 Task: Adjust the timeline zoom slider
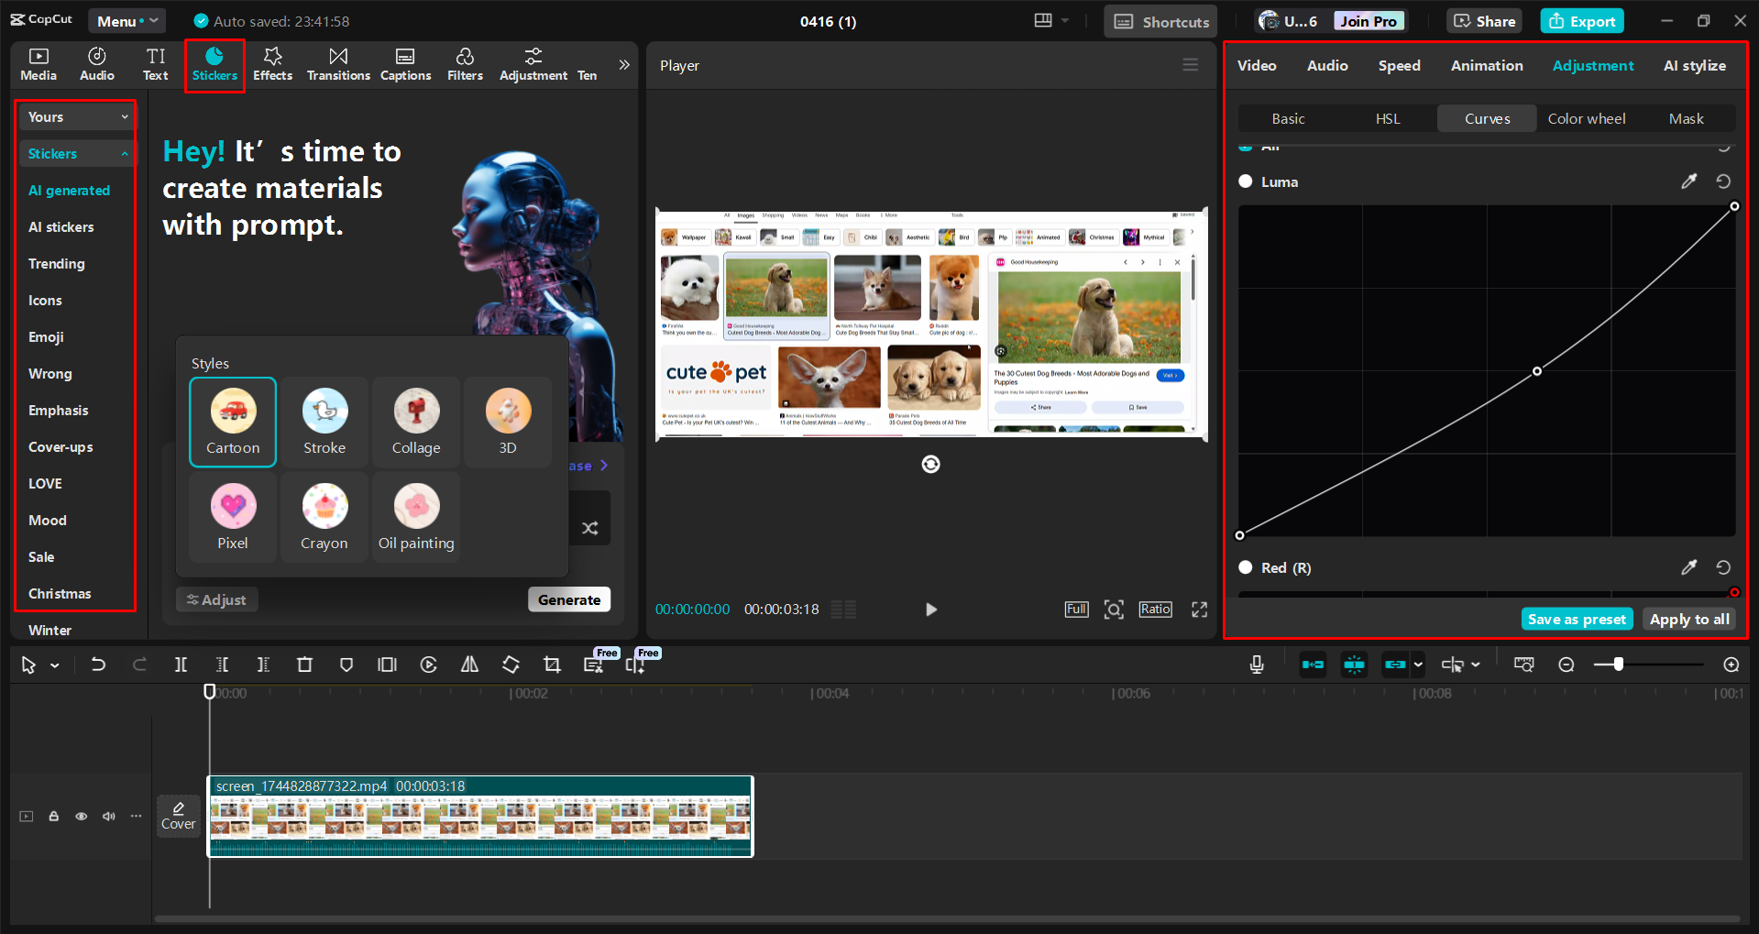pyautogui.click(x=1619, y=665)
